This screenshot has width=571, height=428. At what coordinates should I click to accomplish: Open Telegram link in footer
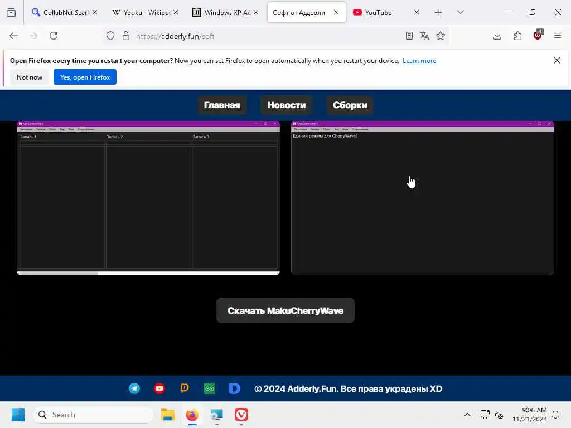(134, 388)
